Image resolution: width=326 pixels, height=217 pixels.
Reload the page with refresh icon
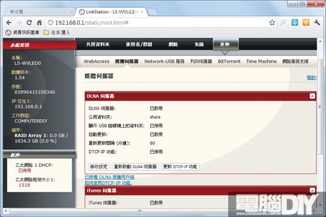coord(29,22)
